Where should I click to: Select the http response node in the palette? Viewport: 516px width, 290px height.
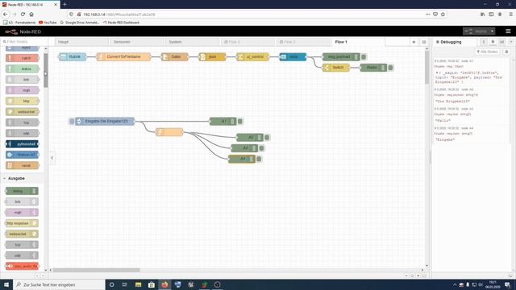(22, 223)
